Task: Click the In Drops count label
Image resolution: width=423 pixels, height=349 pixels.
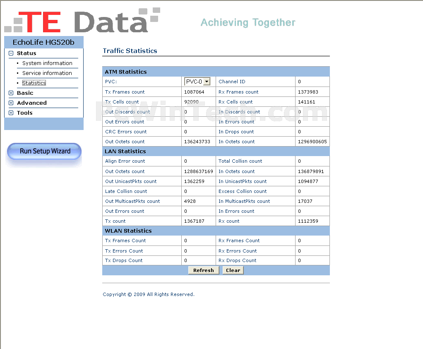Action: (x=236, y=132)
